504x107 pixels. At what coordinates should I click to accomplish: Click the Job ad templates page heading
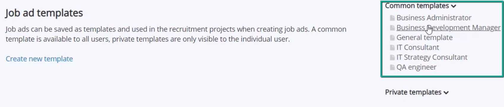(44, 13)
